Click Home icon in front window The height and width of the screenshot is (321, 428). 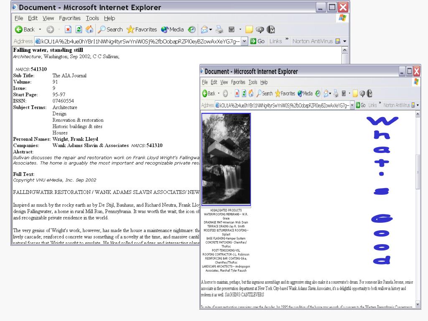coord(251,94)
